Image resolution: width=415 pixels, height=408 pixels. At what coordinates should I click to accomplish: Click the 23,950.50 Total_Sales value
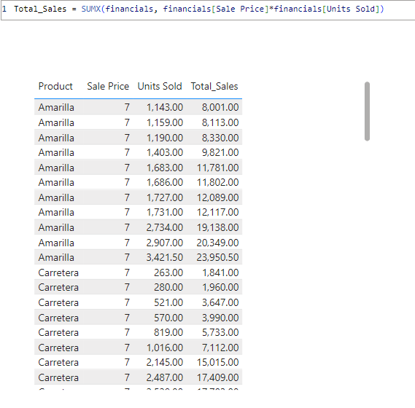tap(217, 257)
